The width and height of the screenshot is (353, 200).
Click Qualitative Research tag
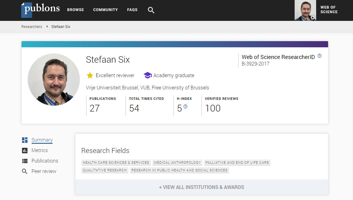click(x=105, y=170)
